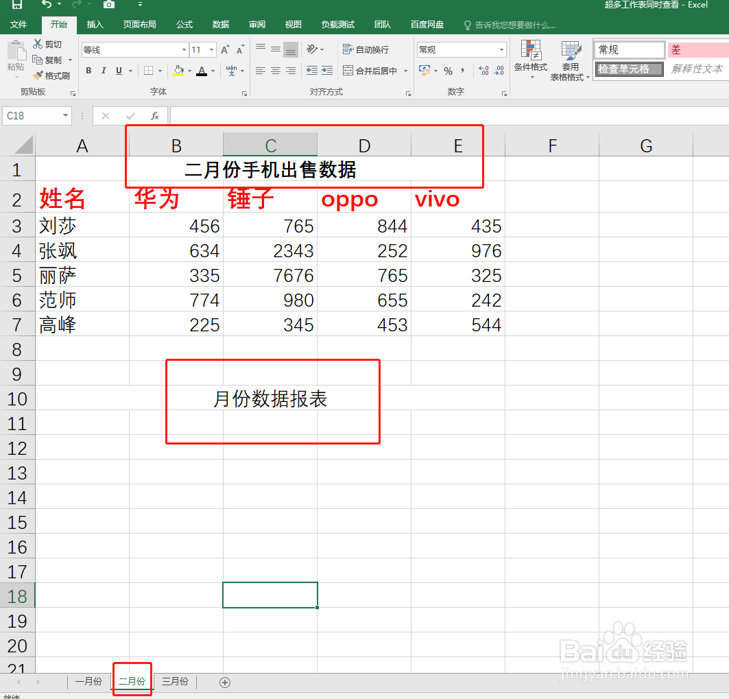The height and width of the screenshot is (699, 729).
Task: Center text horizontally
Action: (x=276, y=71)
